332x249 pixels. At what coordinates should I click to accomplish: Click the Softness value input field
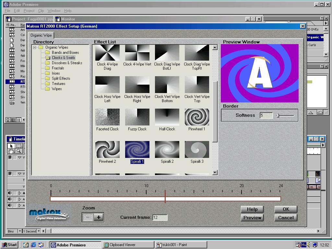click(x=266, y=115)
